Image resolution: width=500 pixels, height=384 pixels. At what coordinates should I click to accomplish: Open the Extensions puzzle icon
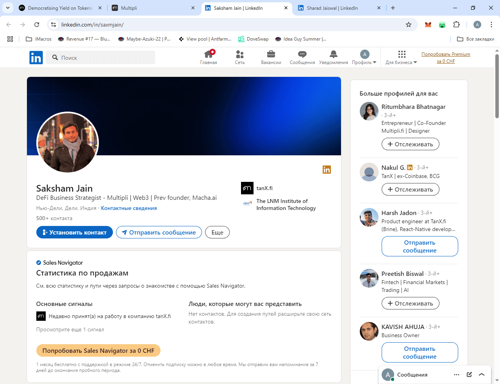456,25
